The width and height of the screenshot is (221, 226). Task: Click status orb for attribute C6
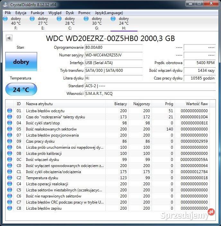click(x=10, y=196)
